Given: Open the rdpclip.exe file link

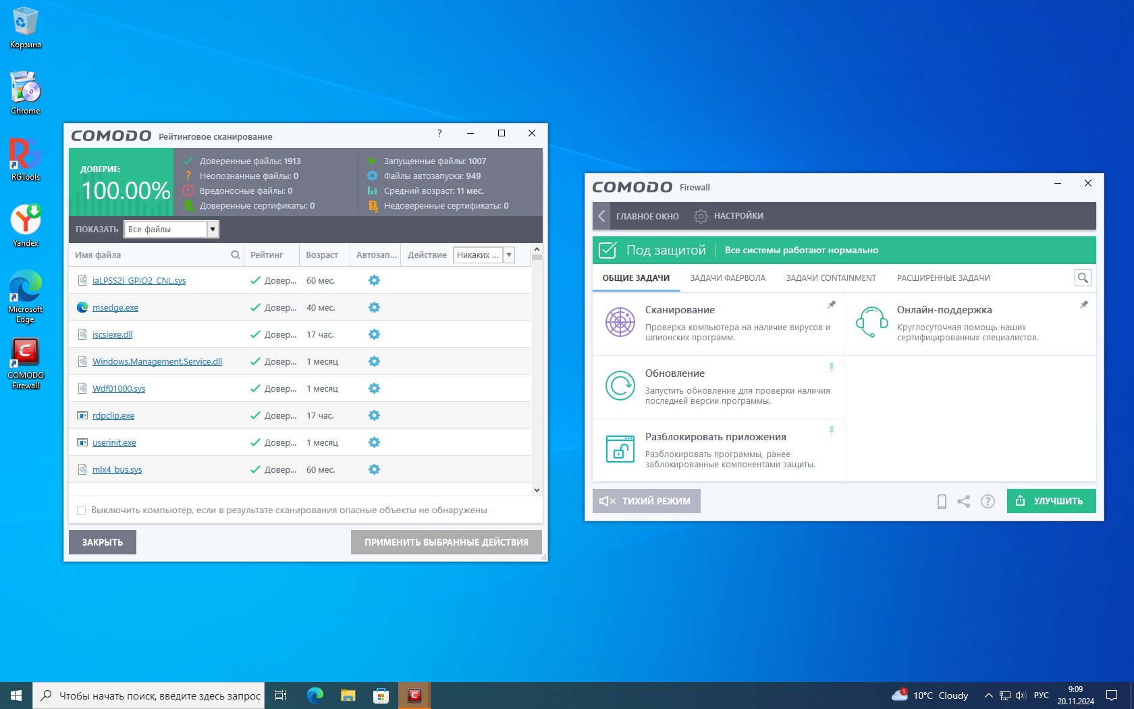Looking at the screenshot, I should [113, 416].
